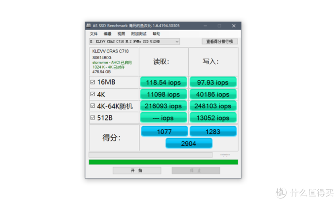Click the S0614B0G firmware text
The width and height of the screenshot is (336, 201).
coord(102,58)
